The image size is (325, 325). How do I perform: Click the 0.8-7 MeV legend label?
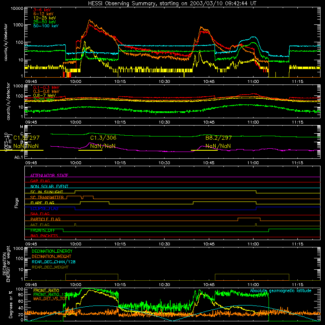pos(45,95)
